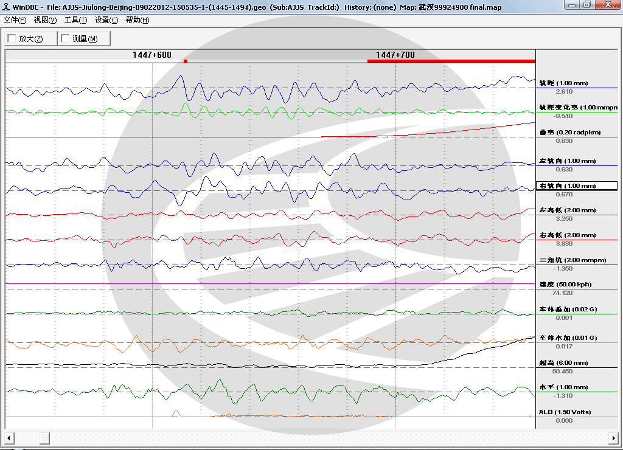Image resolution: width=623 pixels, height=450 pixels.
Task: Click the horizontal scrollbar thumb
Action: 44,438
